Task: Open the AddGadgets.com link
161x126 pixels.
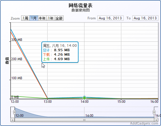Action: click(x=144, y=123)
